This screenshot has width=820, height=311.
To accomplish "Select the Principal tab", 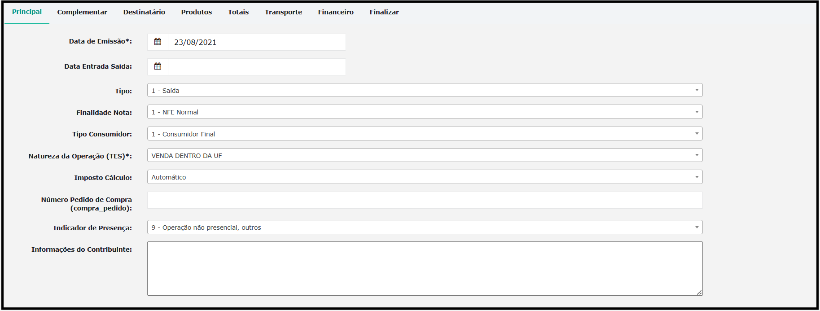I will point(27,12).
